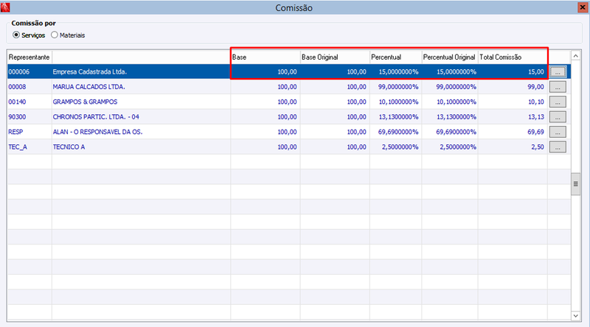Click the Base column header

(265, 57)
